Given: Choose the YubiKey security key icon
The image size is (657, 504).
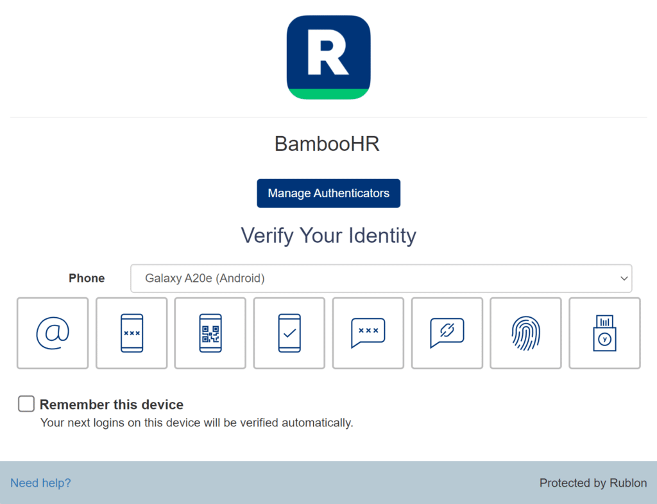Looking at the screenshot, I should (x=604, y=333).
